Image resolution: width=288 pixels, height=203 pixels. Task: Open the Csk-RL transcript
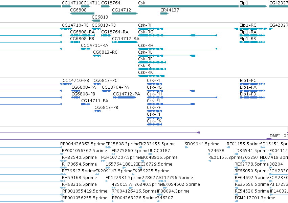click(167, 56)
